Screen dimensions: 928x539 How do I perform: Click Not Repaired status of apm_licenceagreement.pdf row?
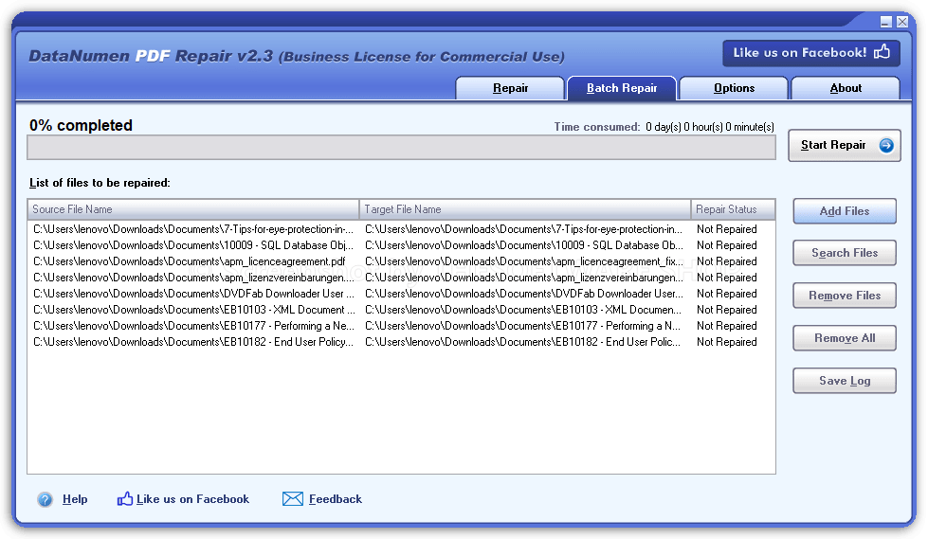click(x=727, y=261)
